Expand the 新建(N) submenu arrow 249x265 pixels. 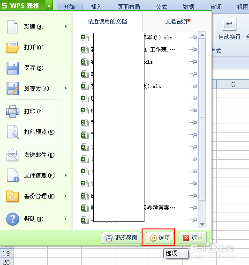pyautogui.click(x=66, y=27)
